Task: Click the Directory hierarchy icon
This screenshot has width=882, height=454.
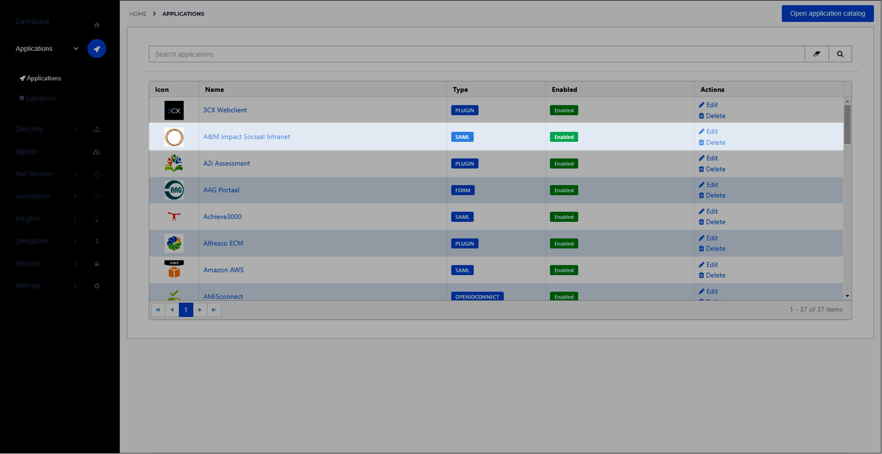Action: click(x=96, y=129)
